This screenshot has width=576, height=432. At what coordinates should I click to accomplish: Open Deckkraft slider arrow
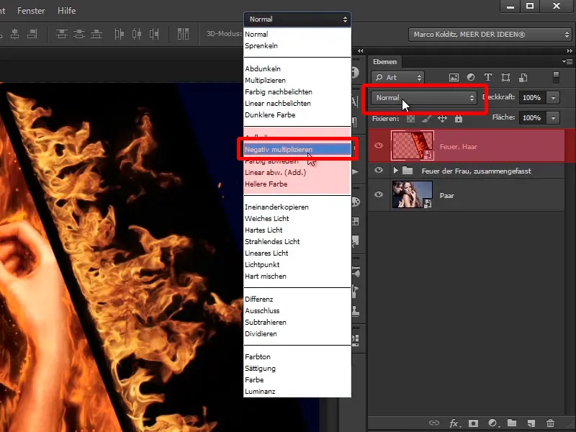[553, 98]
